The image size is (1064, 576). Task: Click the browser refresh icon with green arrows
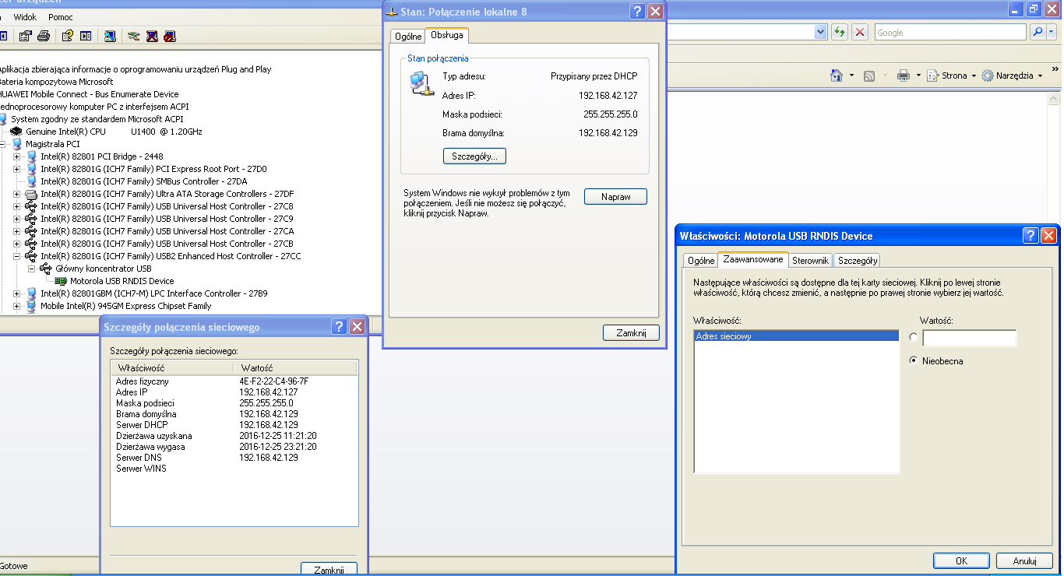pos(840,32)
